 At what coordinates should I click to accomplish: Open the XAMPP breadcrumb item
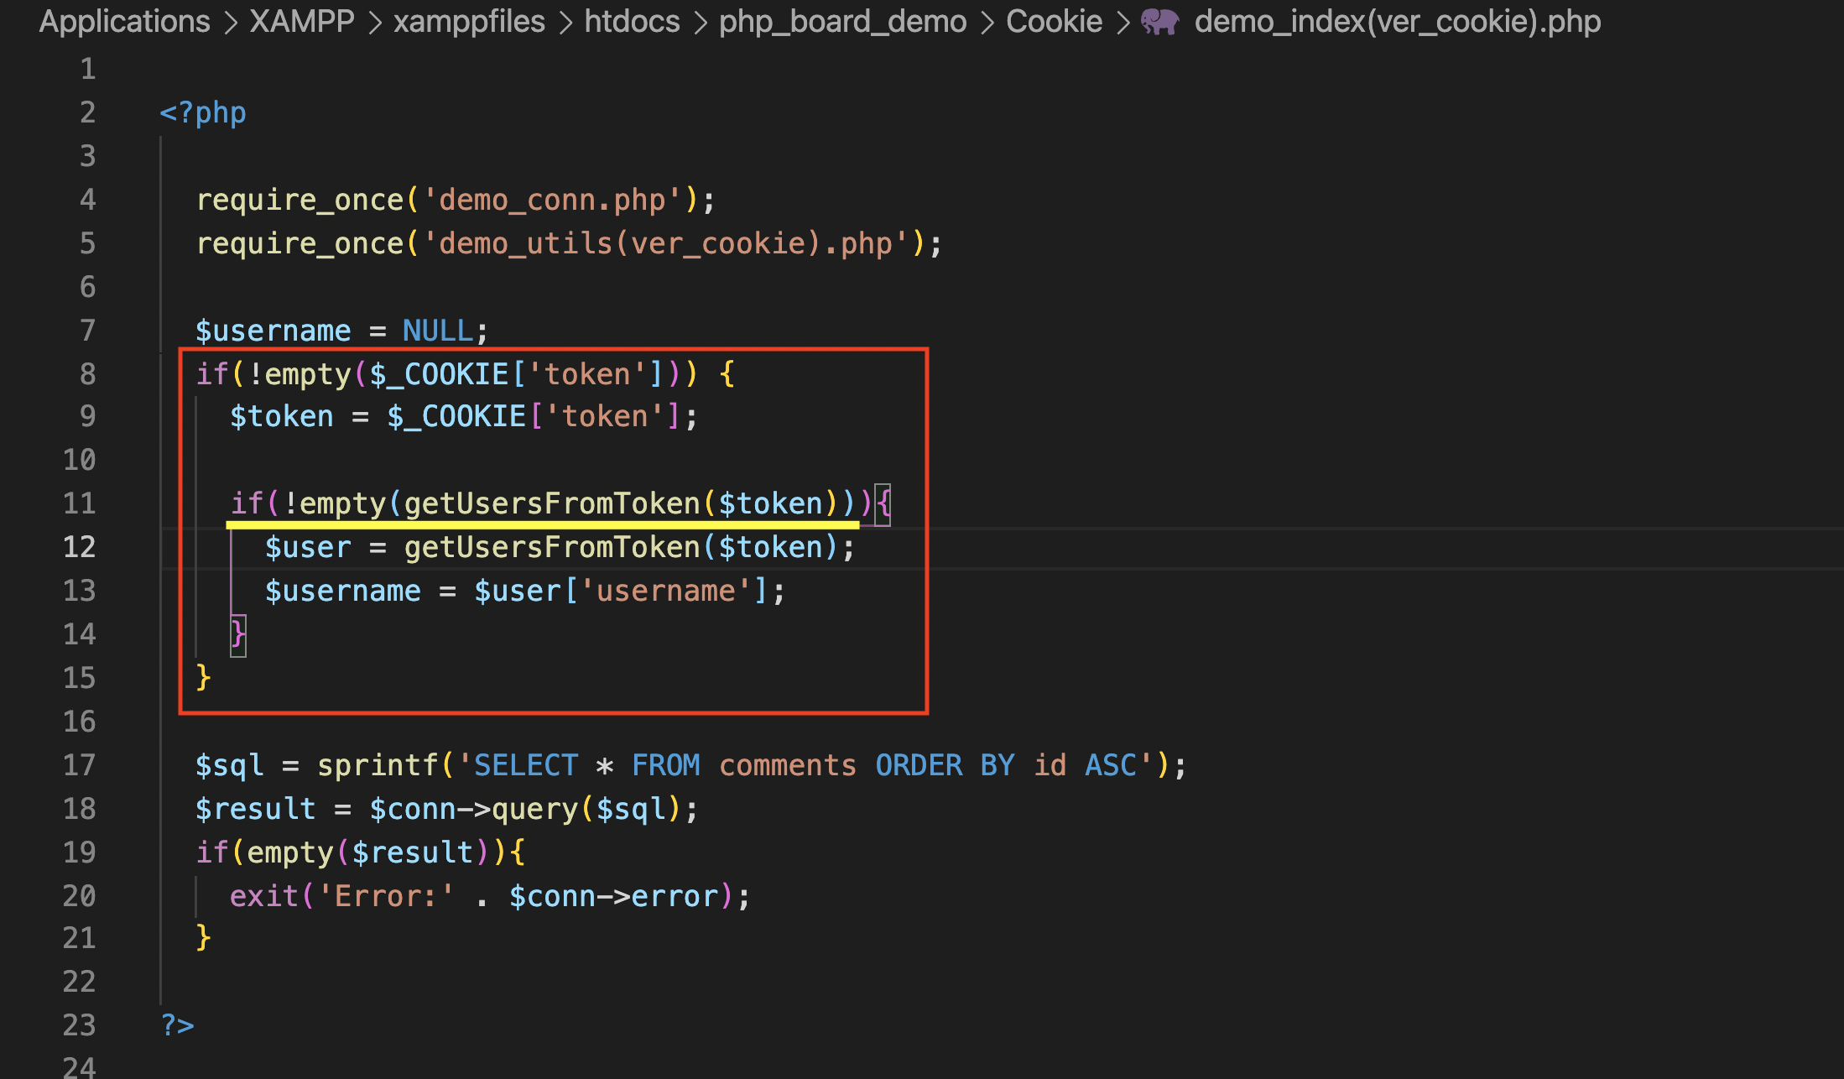click(x=300, y=22)
